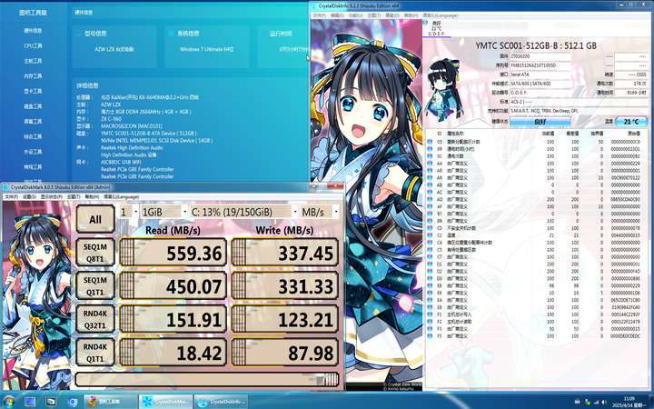Switch to CrystalDiskInfo via its taskbar button
The height and width of the screenshot is (409, 654).
coord(221,402)
